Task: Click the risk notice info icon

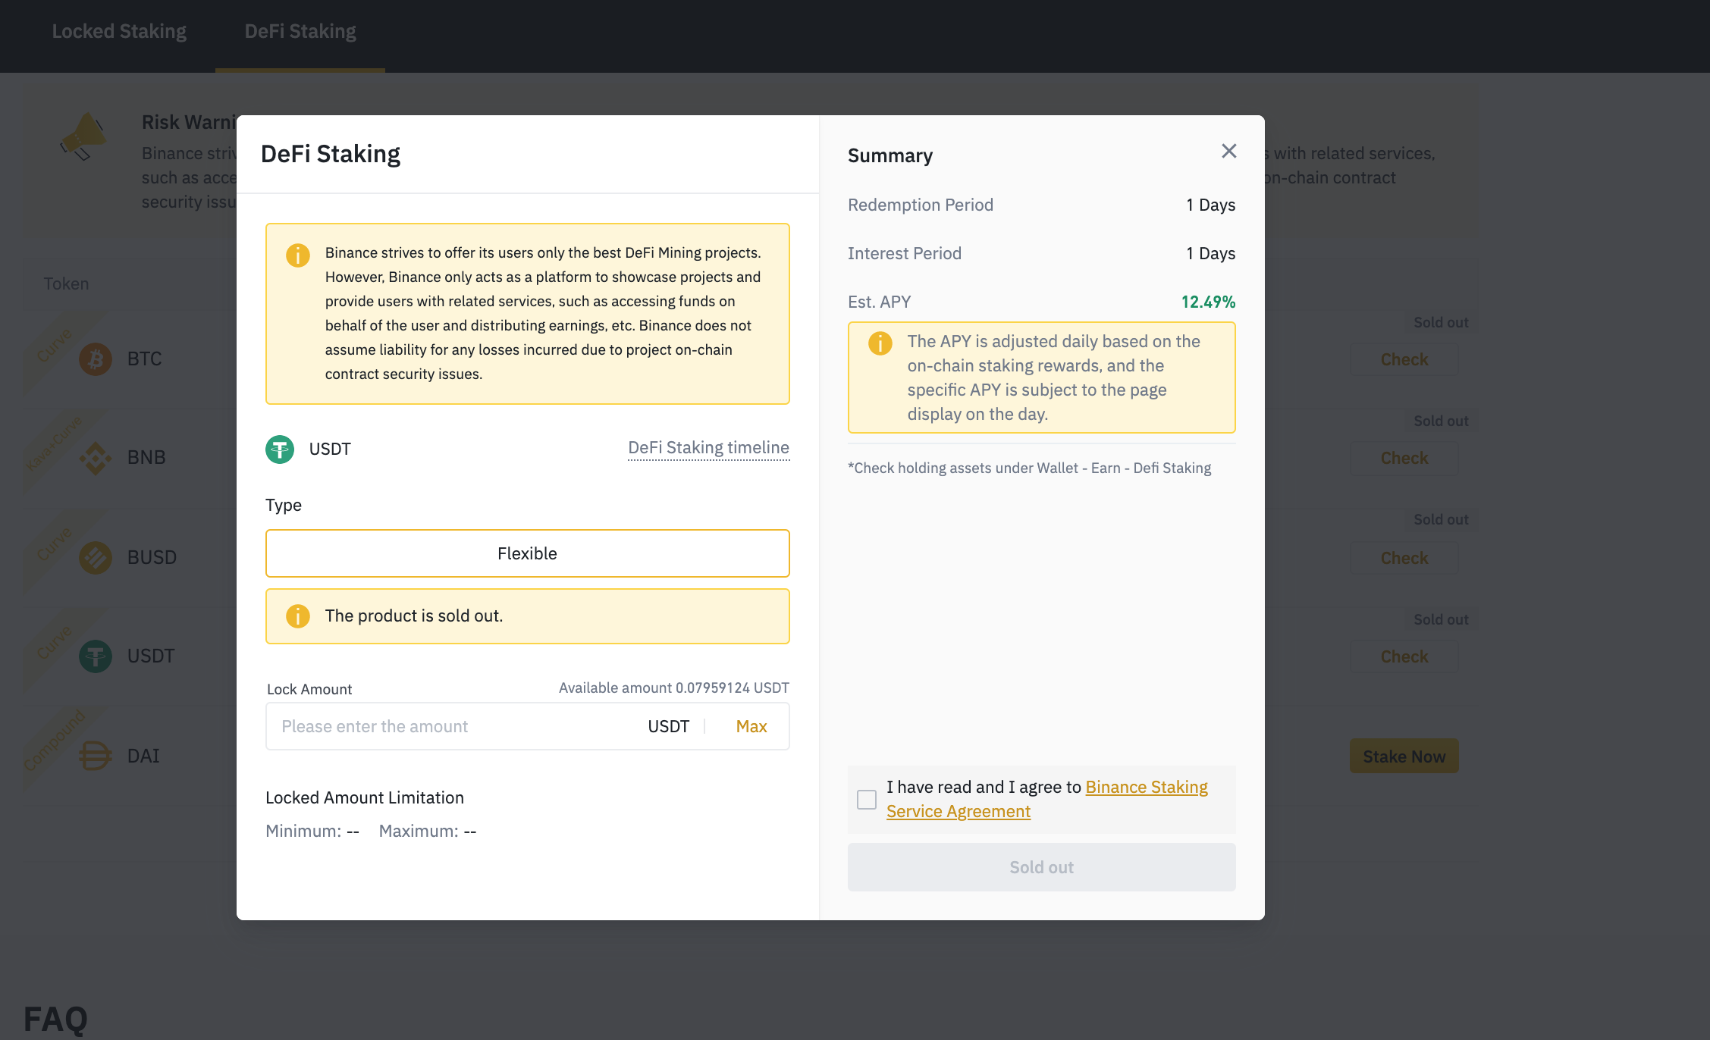Action: click(298, 255)
